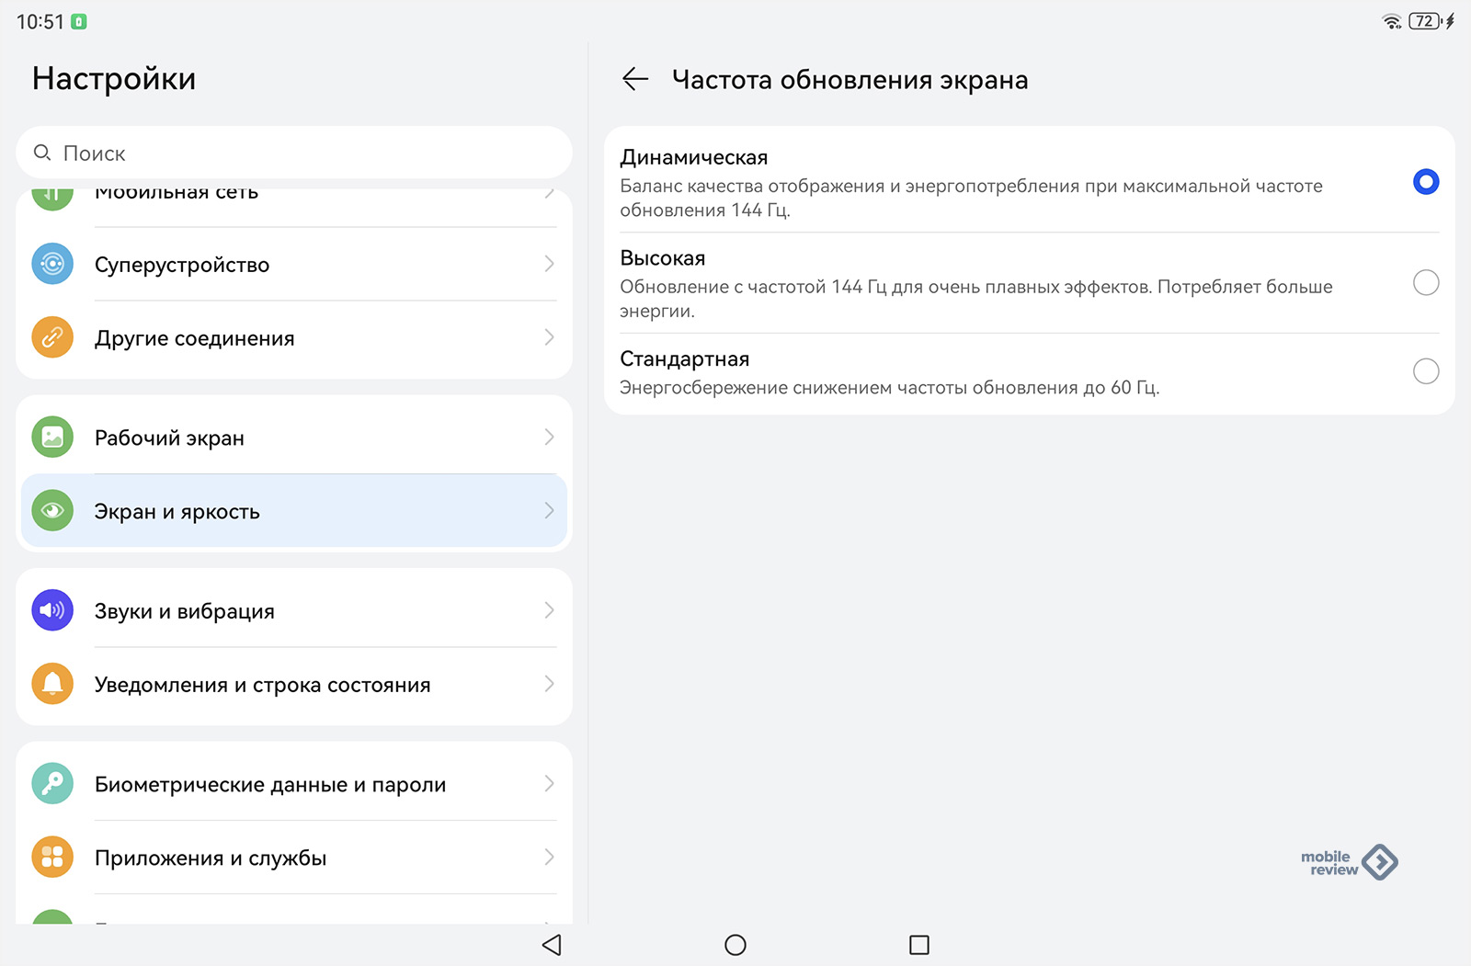
Task: Expand Звуки и вибрация using its chevron
Action: [x=549, y=611]
